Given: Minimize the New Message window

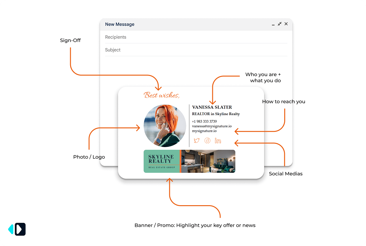Looking at the screenshot, I should (273, 24).
